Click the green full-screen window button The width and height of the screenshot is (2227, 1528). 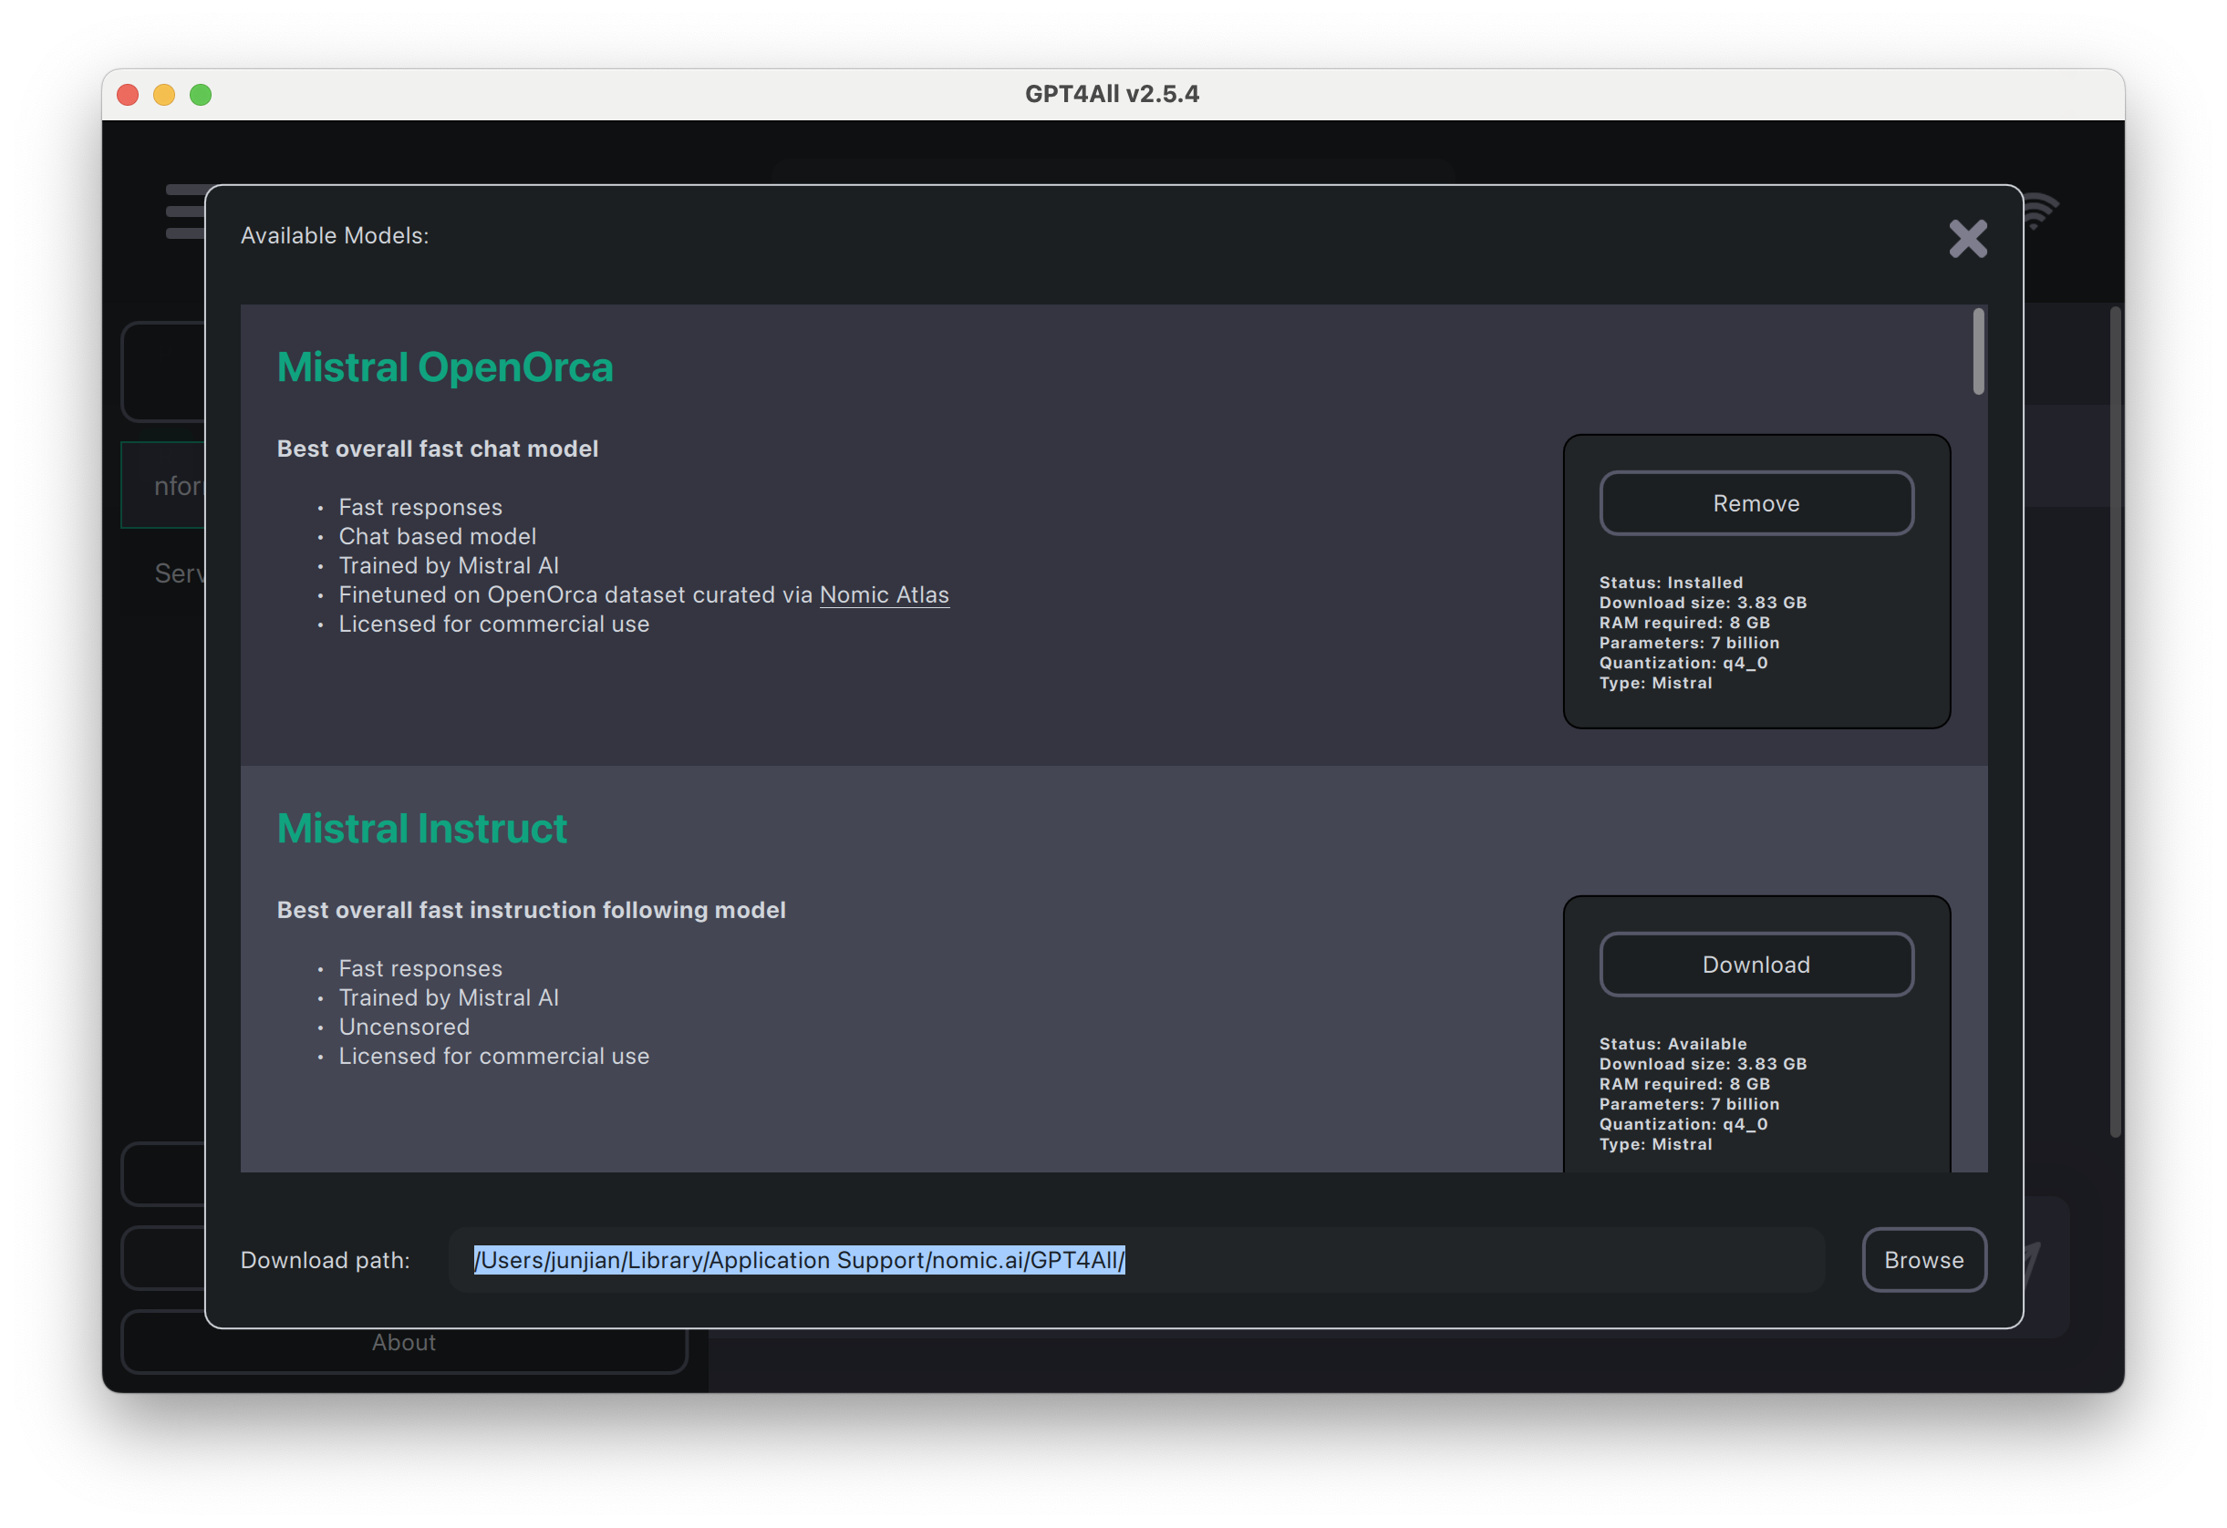[201, 95]
